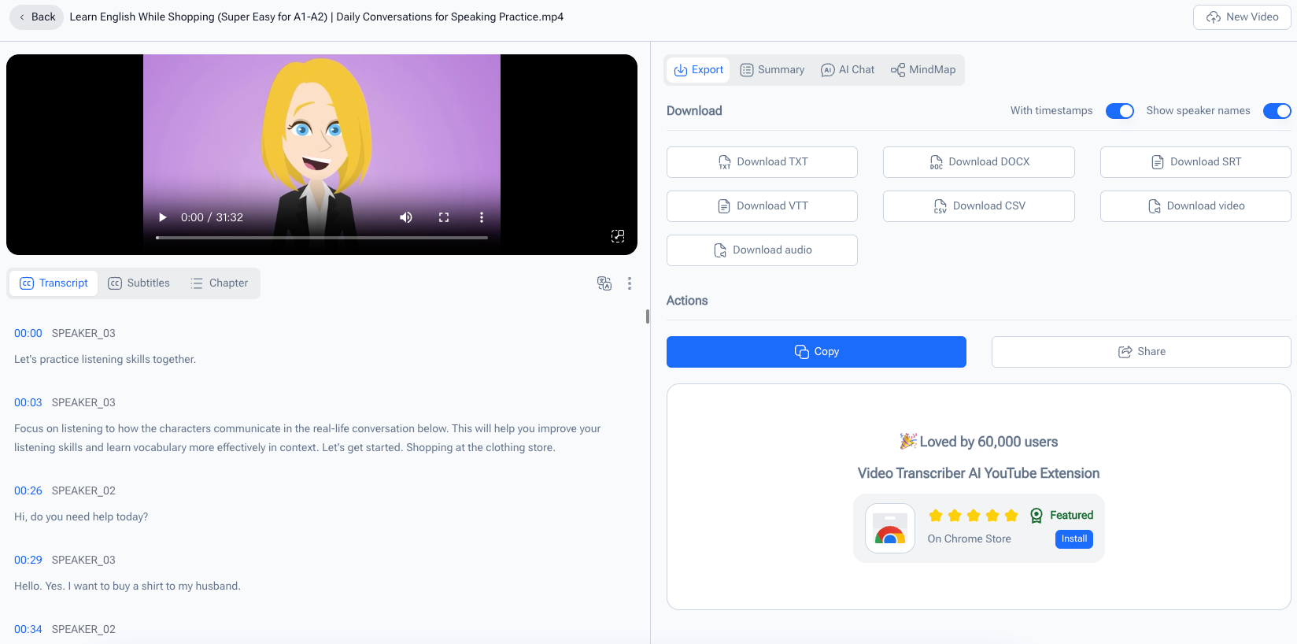Download the VTT file

point(762,206)
